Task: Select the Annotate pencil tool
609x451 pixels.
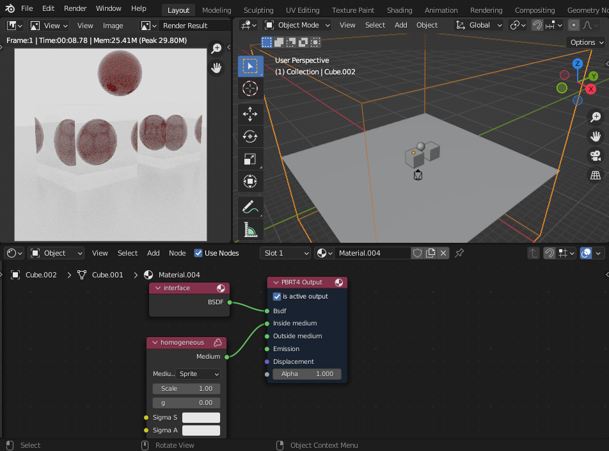Action: point(250,207)
